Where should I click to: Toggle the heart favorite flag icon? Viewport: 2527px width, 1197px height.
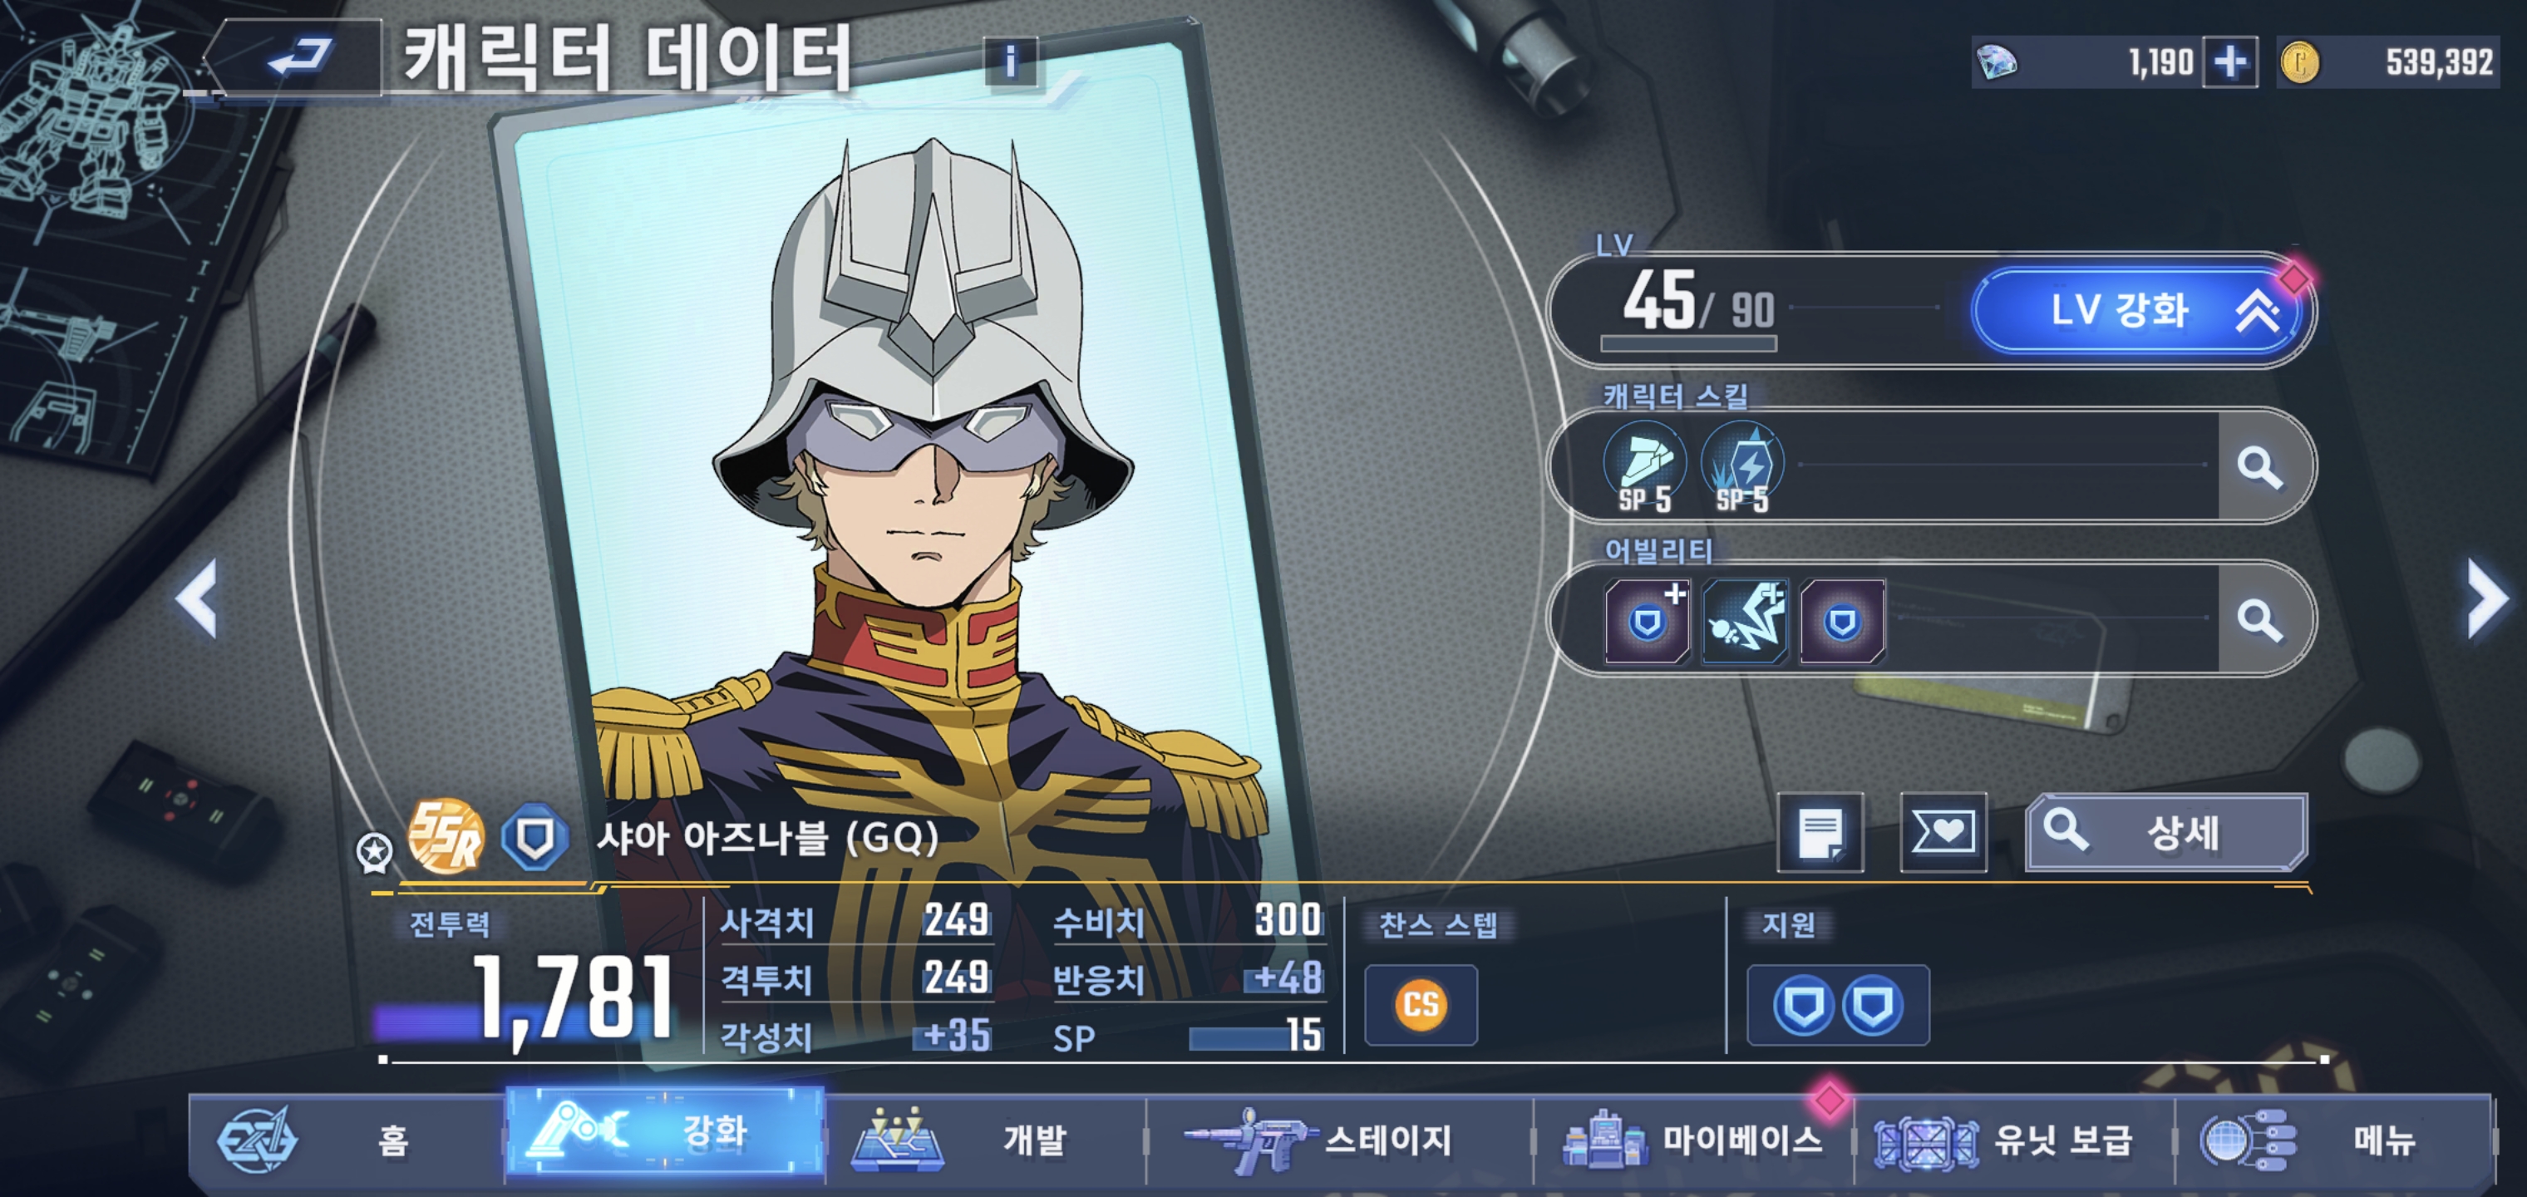click(x=1943, y=832)
